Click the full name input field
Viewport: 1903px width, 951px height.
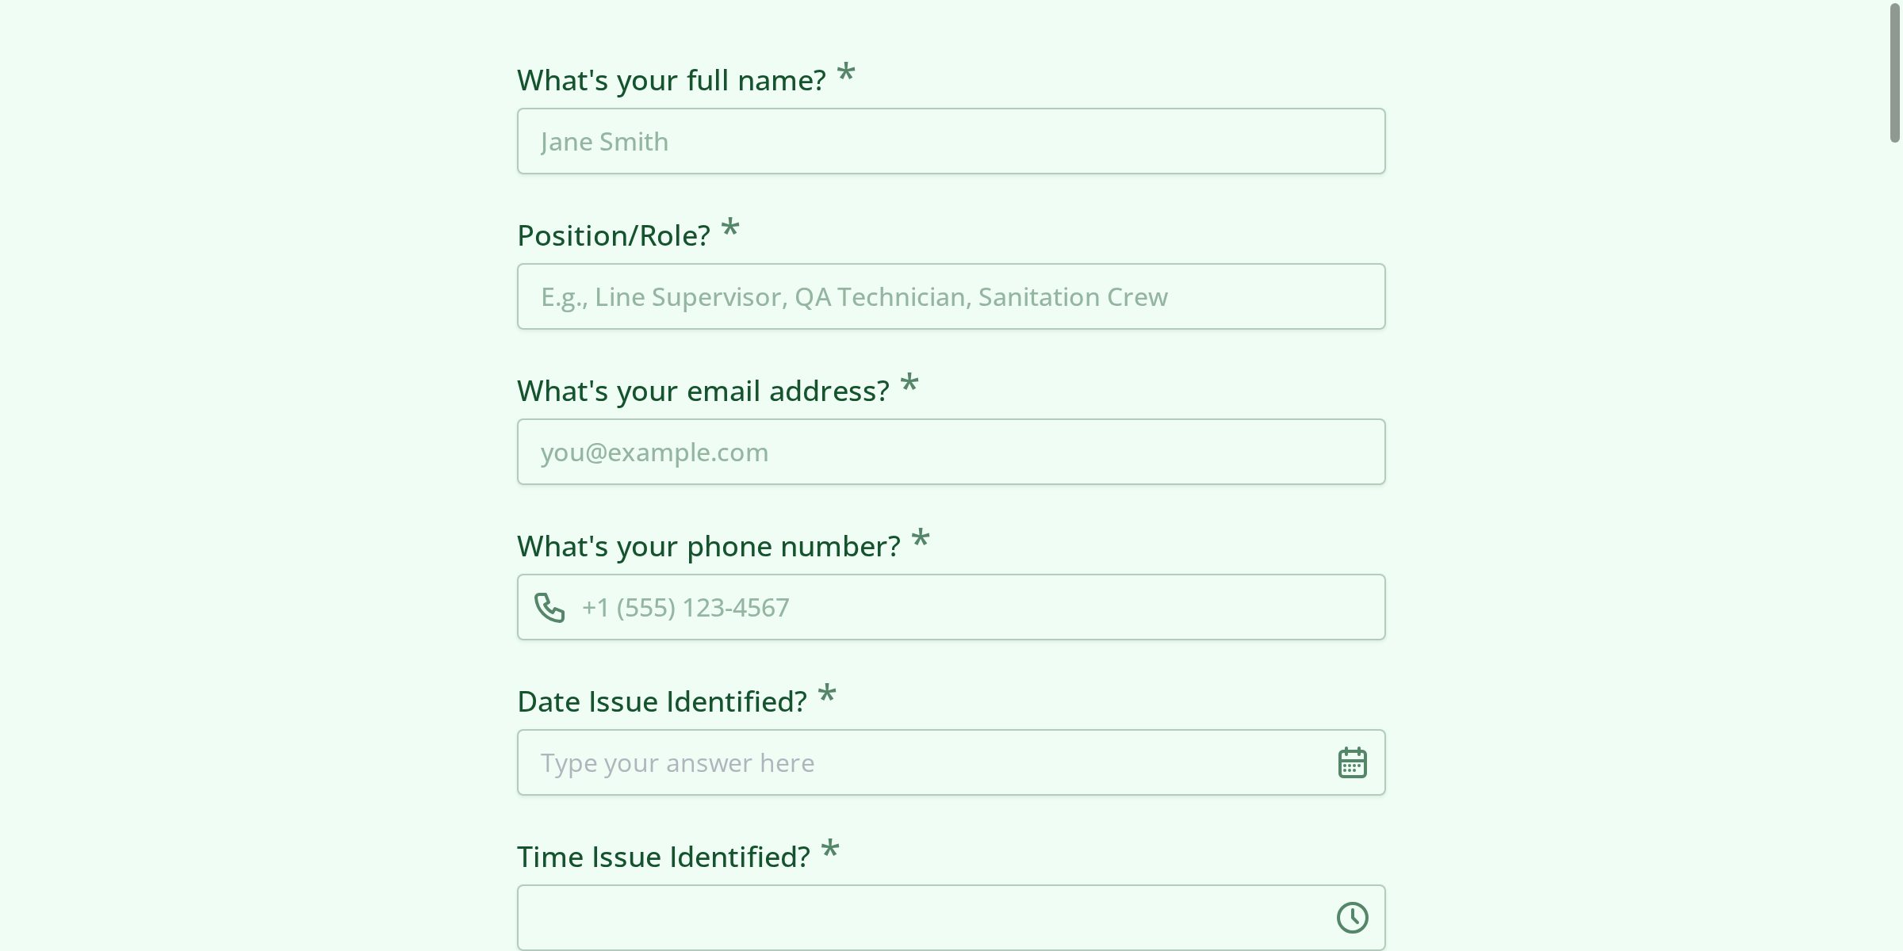951,142
